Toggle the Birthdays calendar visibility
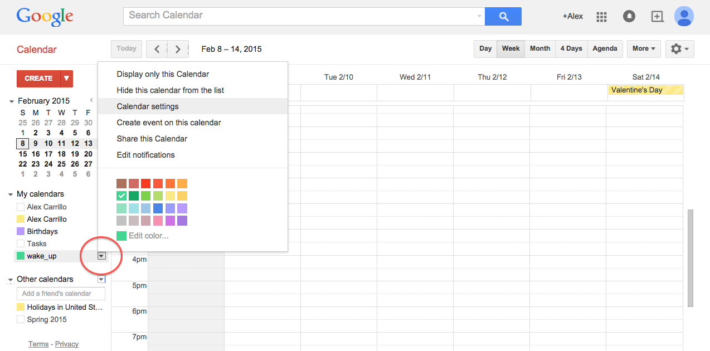This screenshot has width=710, height=351. [21, 231]
